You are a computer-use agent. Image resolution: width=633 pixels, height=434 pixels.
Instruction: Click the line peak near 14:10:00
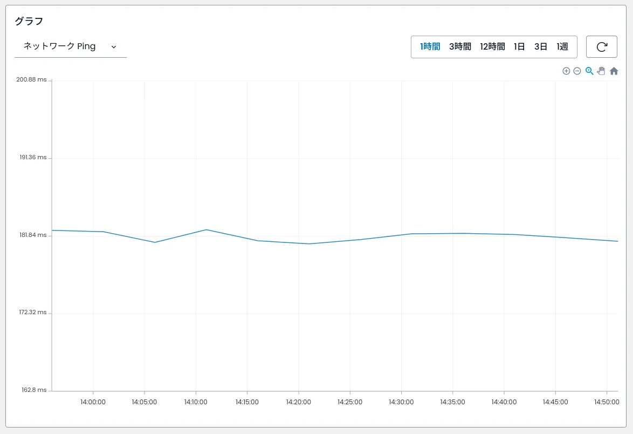tap(206, 230)
